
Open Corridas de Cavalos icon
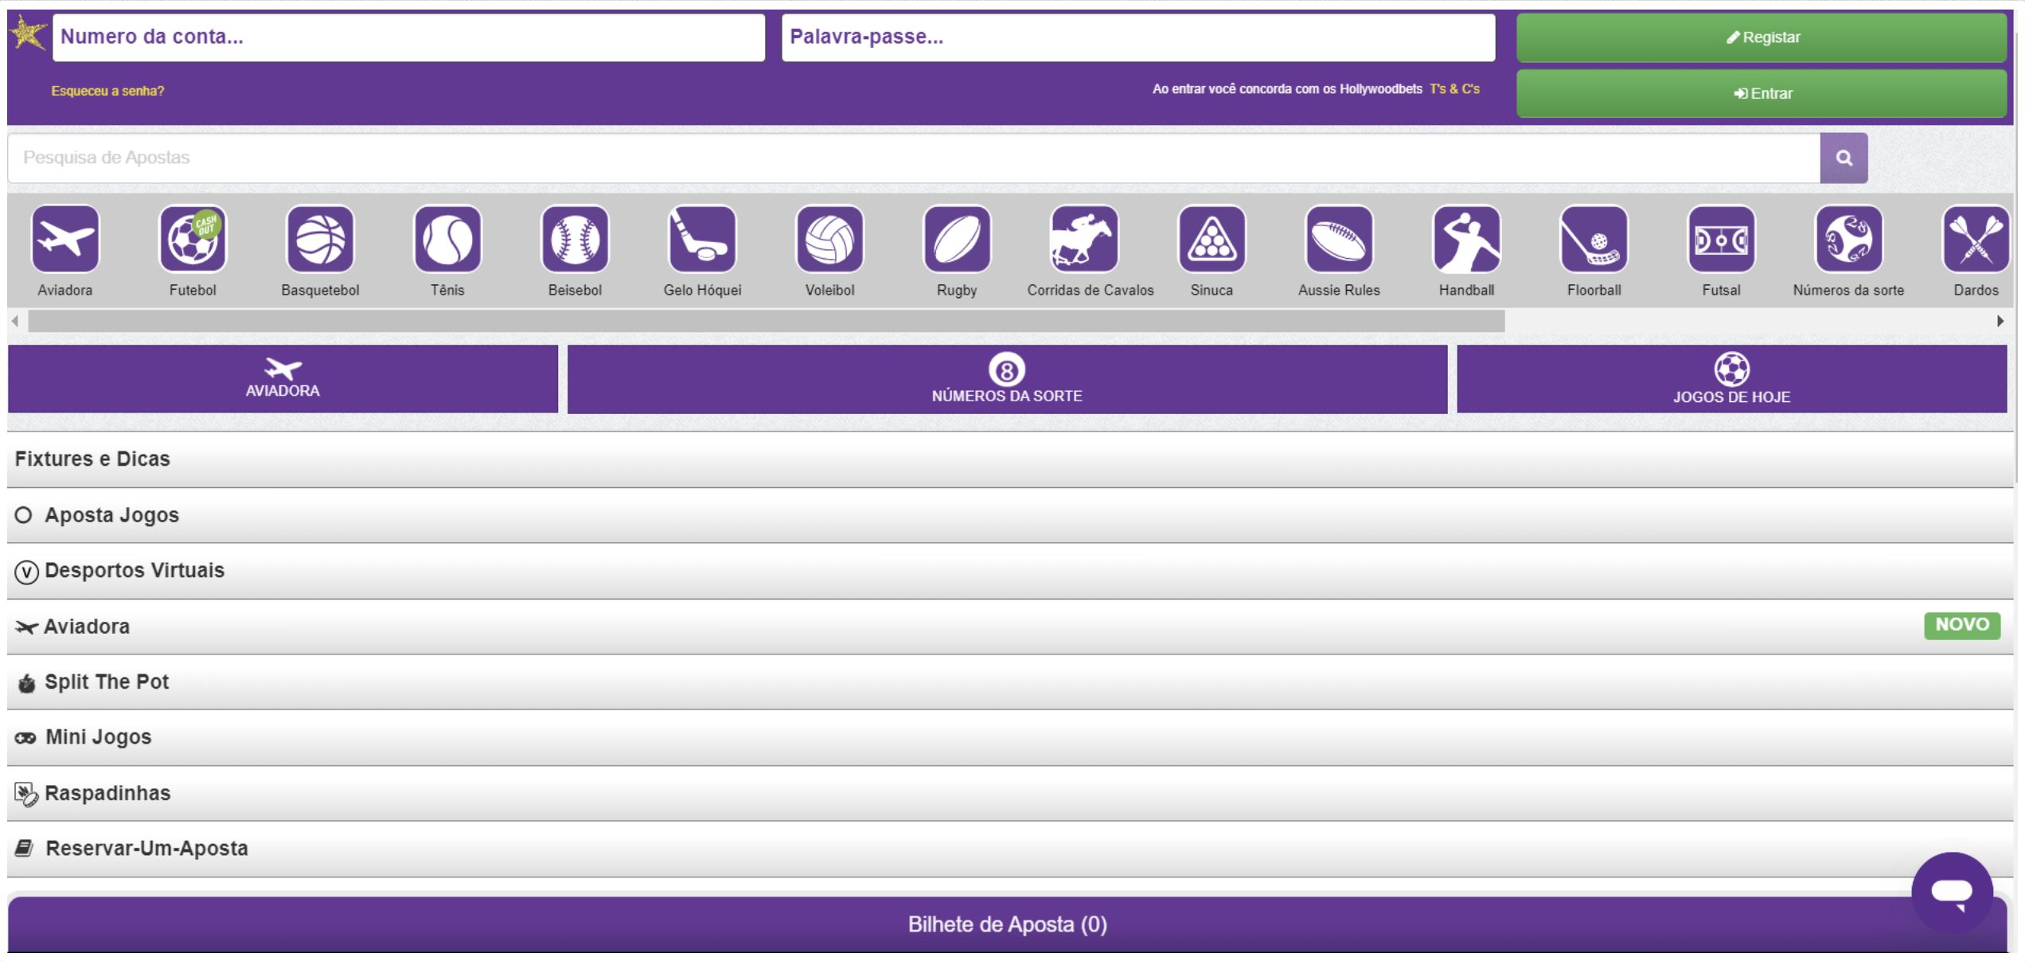pos(1084,239)
